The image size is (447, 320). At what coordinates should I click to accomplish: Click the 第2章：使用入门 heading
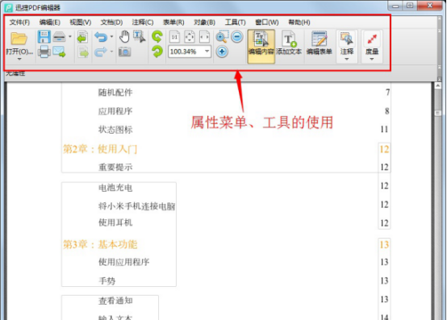coord(100,149)
